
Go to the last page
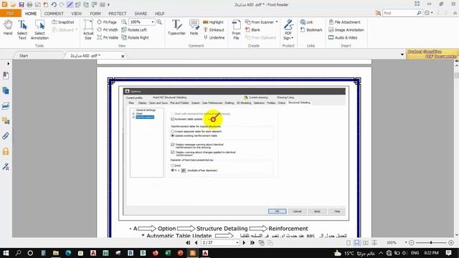tap(252, 243)
